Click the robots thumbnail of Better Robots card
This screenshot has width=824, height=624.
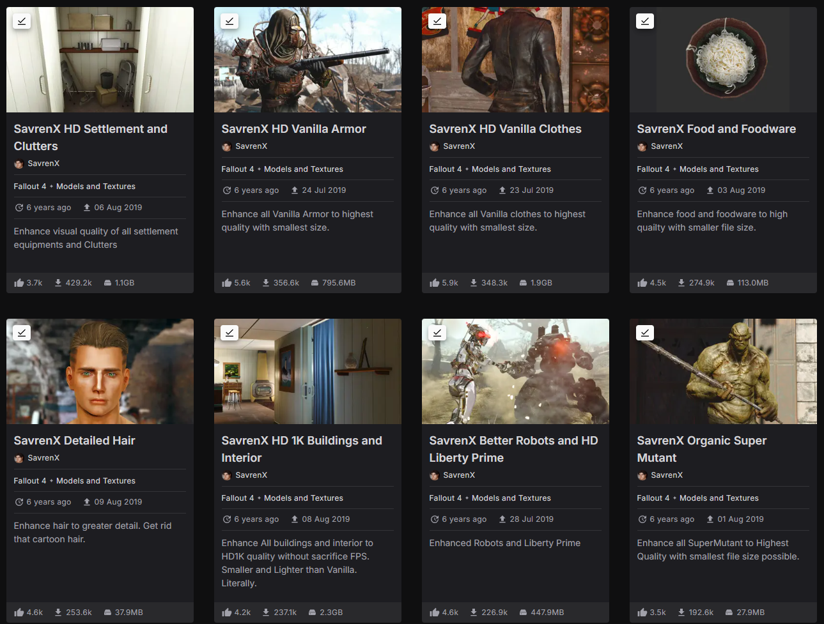[515, 371]
